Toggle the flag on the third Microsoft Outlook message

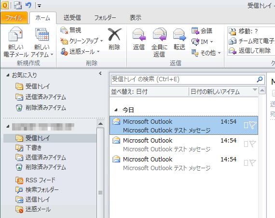click(253, 163)
